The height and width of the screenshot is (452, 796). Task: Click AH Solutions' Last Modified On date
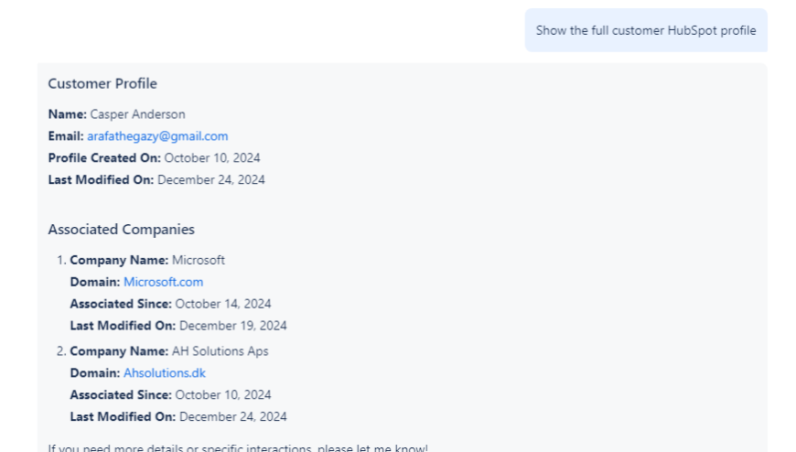[x=233, y=417]
